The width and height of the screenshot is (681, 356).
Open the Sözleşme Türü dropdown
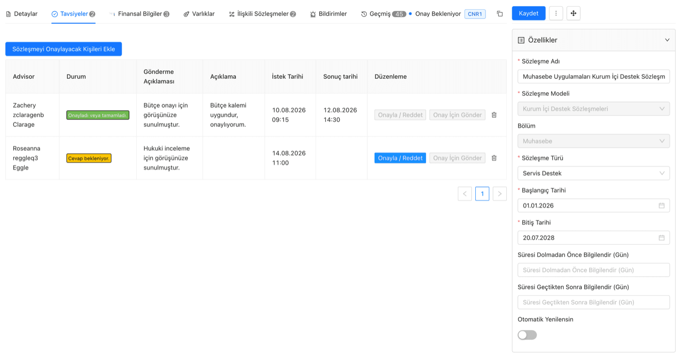593,173
